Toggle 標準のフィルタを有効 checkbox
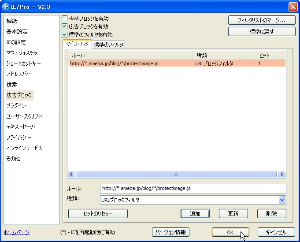300x242 pixels. (64, 35)
